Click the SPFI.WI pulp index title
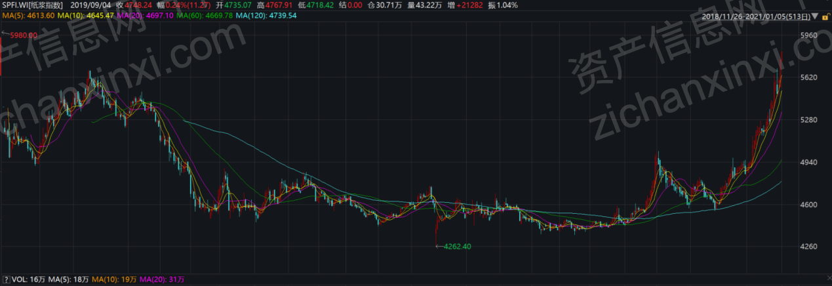Image resolution: width=832 pixels, height=286 pixels. pos(31,5)
